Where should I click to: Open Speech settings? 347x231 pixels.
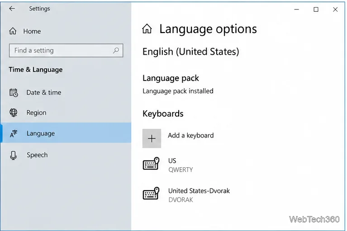[x=66, y=155]
